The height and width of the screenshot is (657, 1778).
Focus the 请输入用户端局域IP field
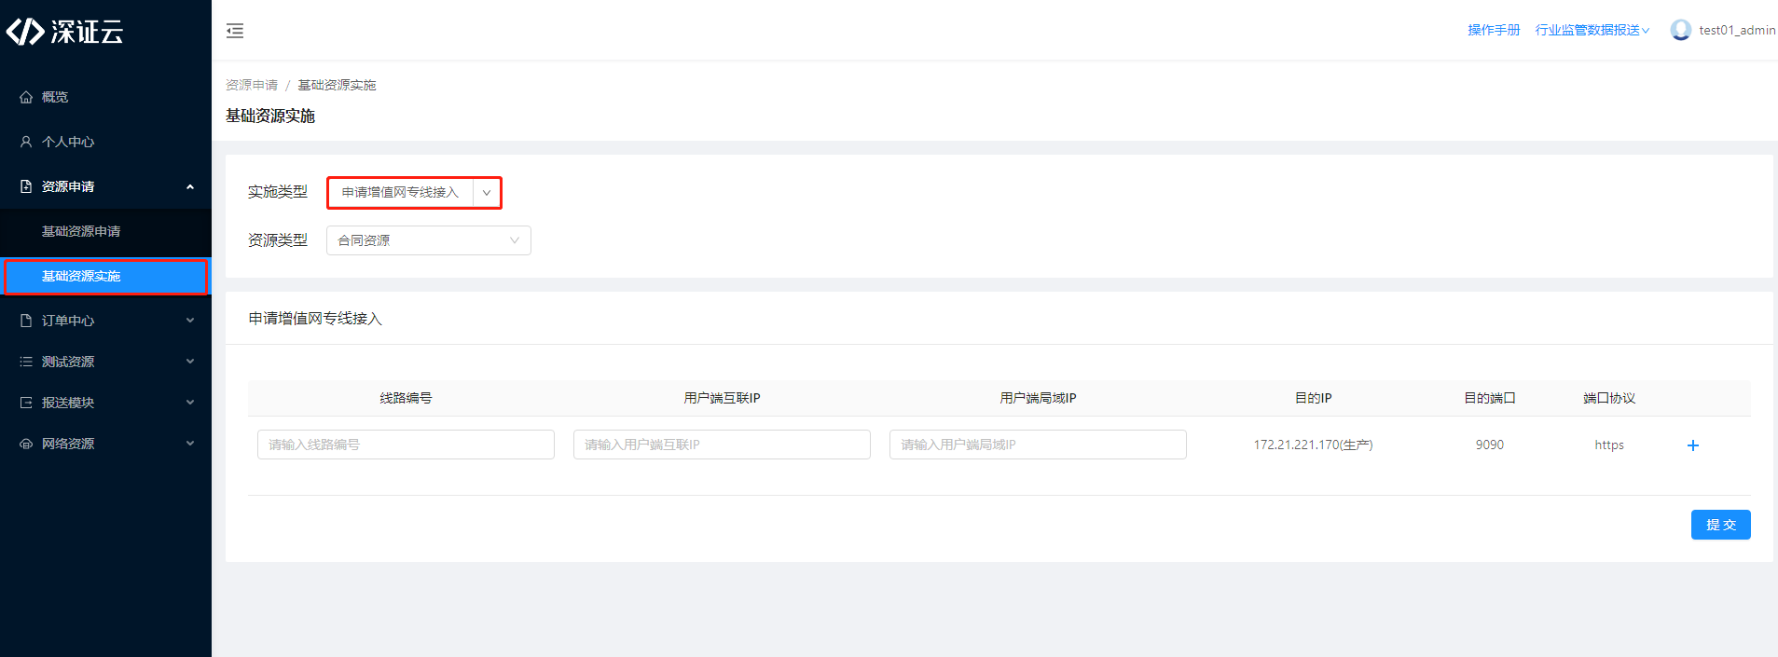click(1038, 445)
